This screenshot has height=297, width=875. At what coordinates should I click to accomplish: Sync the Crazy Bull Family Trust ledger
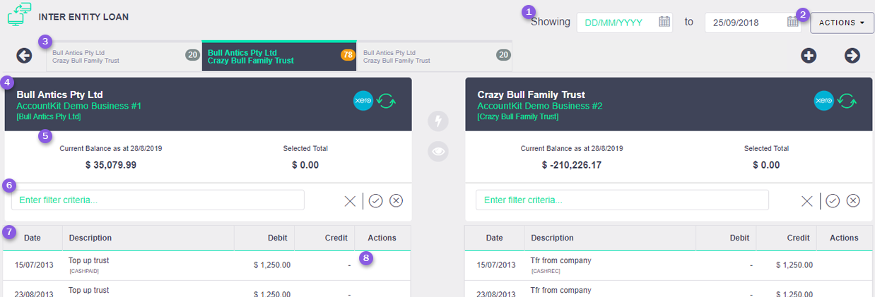click(847, 101)
